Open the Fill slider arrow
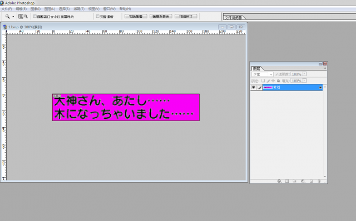The height and width of the screenshot is (221, 356). 304,81
